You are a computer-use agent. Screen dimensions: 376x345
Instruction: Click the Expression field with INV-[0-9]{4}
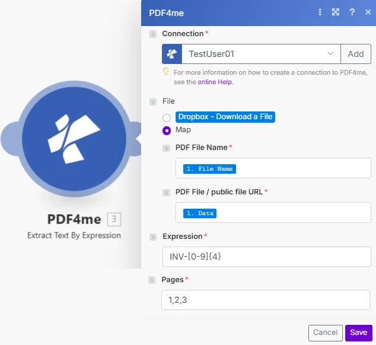(x=267, y=257)
